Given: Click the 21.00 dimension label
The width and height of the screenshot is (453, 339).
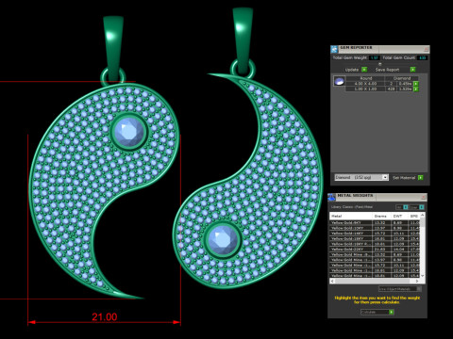Looking at the screenshot, I should click(x=105, y=316).
